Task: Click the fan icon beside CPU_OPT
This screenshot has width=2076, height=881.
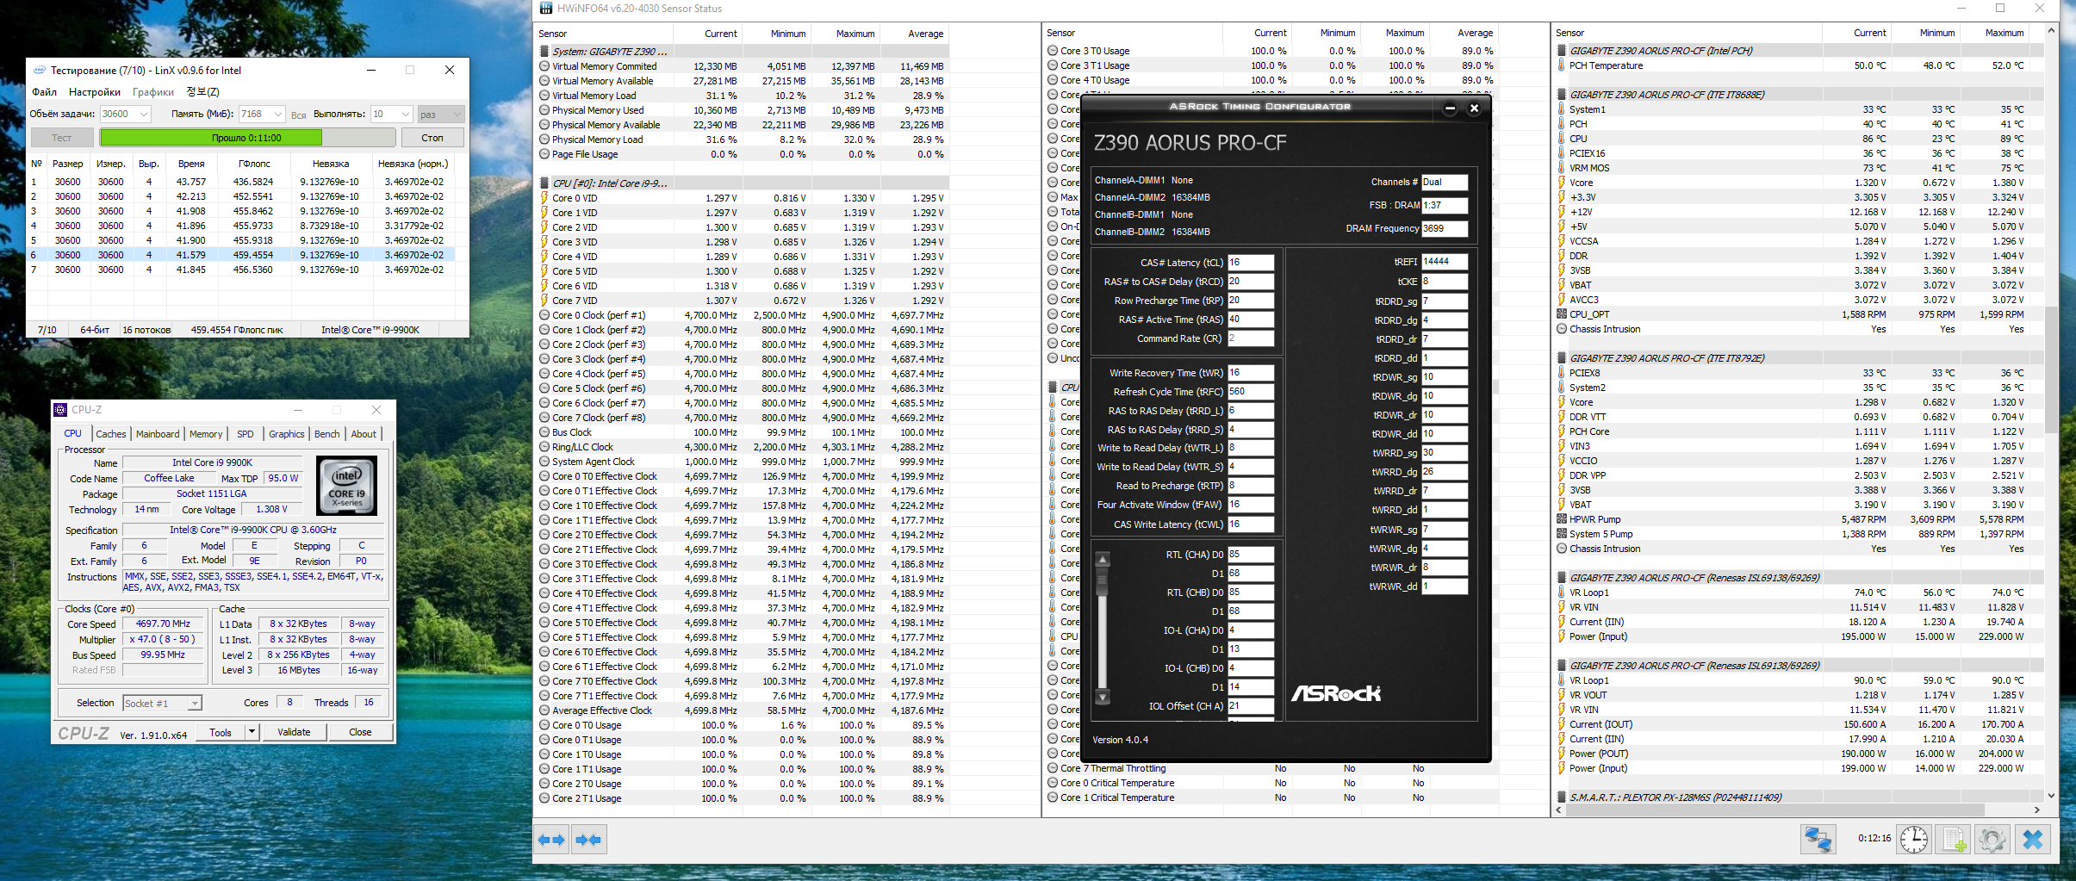Action: click(1562, 314)
